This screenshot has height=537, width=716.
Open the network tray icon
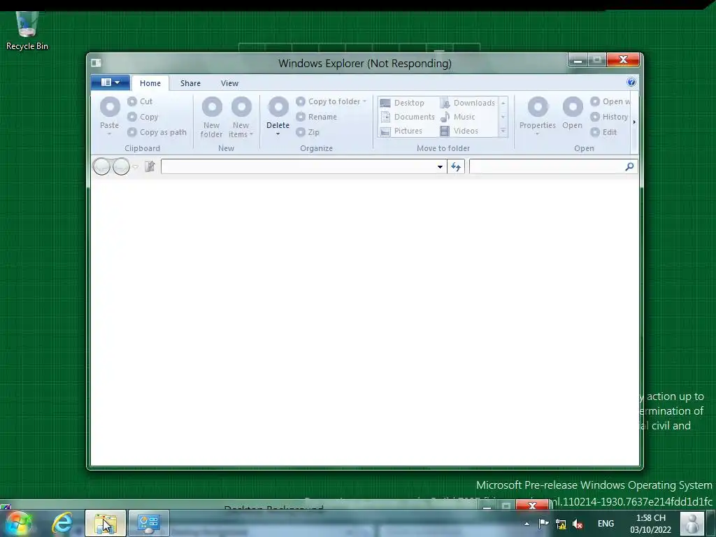[x=561, y=524]
